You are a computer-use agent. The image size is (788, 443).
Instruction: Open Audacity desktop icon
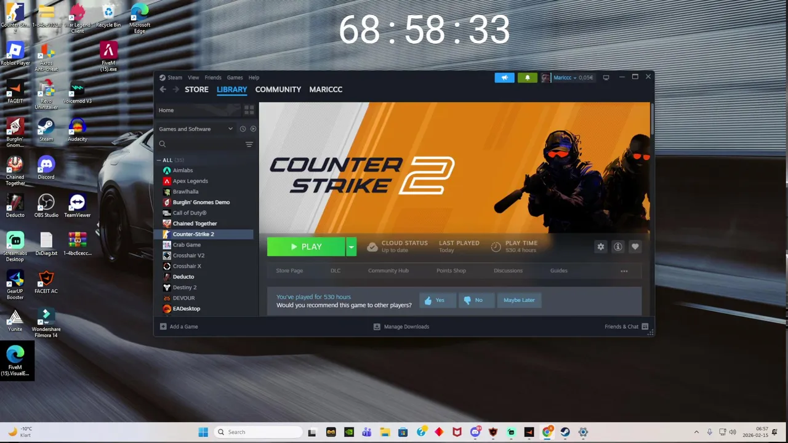77,130
